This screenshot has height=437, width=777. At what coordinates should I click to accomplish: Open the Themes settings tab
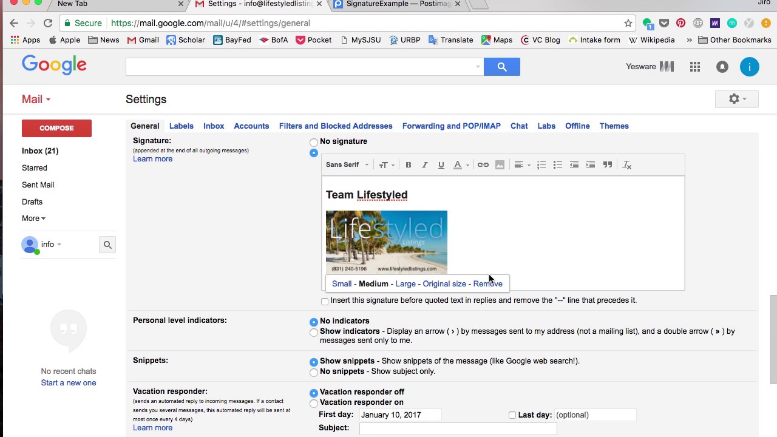[x=614, y=126]
